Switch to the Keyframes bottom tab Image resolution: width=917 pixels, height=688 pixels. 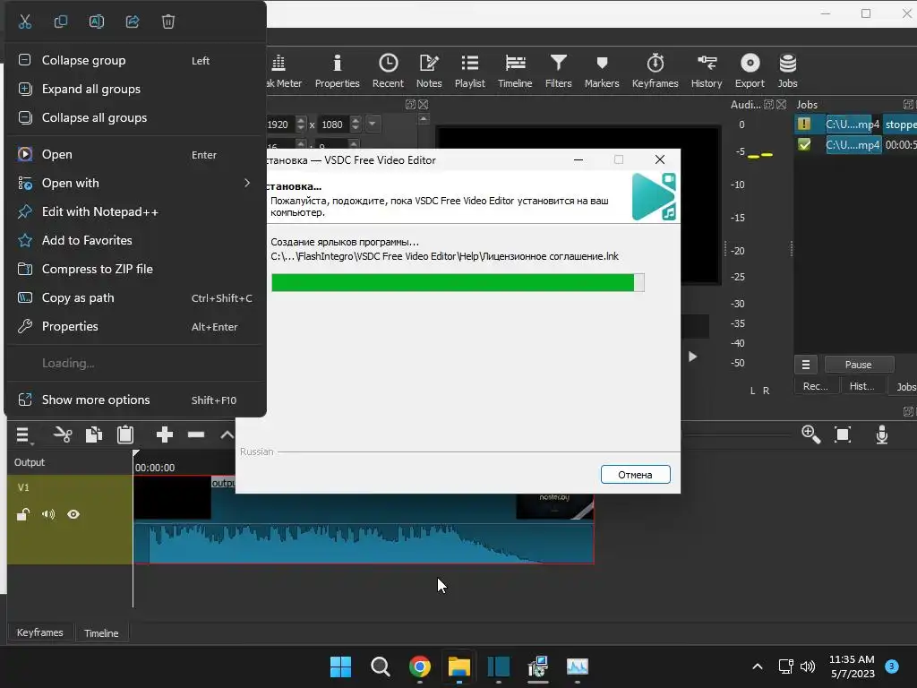[39, 632]
